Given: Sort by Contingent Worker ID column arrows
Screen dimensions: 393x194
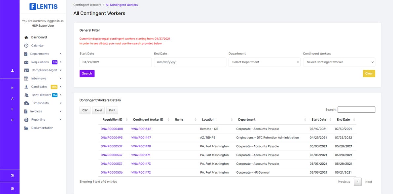Looking at the screenshot, I should coord(168,120).
